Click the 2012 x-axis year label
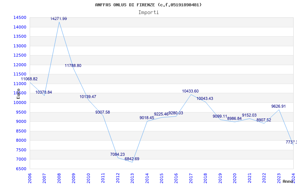 tap(118, 178)
